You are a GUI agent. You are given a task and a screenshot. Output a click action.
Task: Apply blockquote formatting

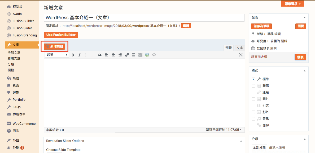(100, 55)
